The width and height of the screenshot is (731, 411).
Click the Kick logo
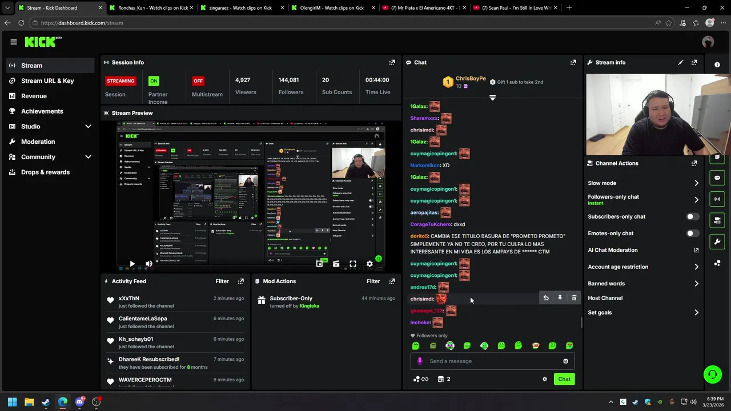[42, 42]
